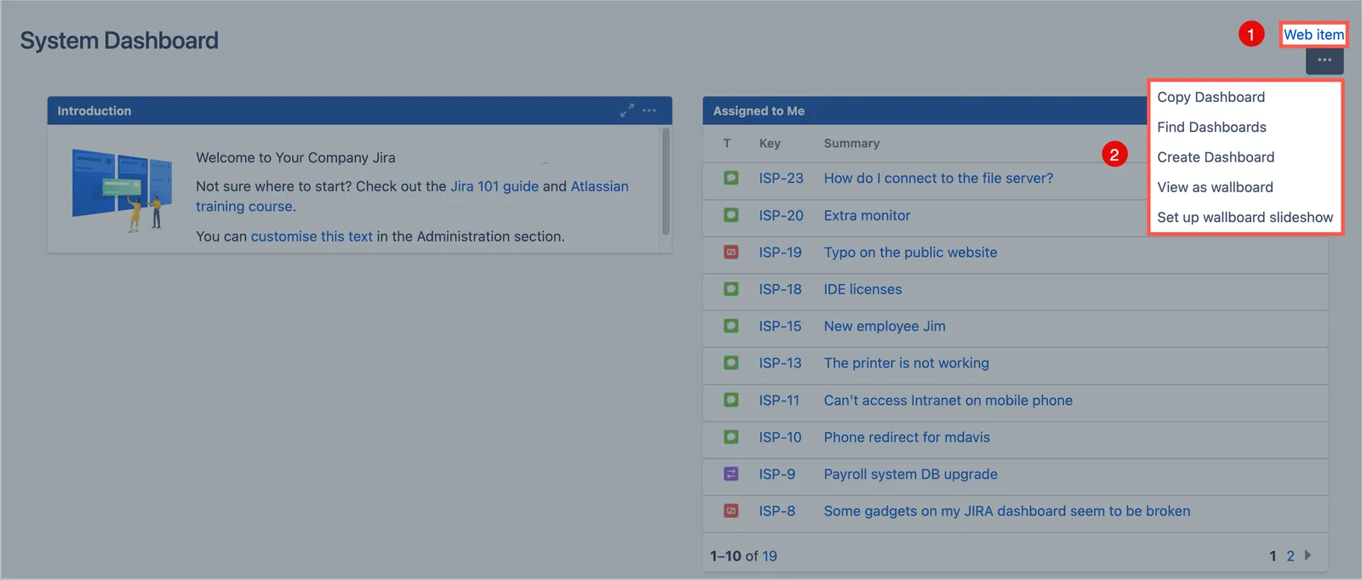Open issue key ISP-13
Screen dimensions: 1362x580
click(781, 363)
